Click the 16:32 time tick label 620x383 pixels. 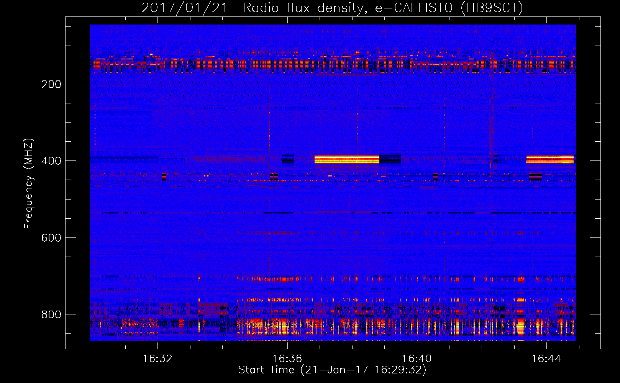[157, 358]
